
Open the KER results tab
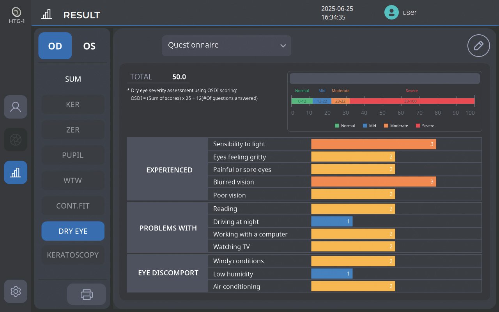[73, 105]
